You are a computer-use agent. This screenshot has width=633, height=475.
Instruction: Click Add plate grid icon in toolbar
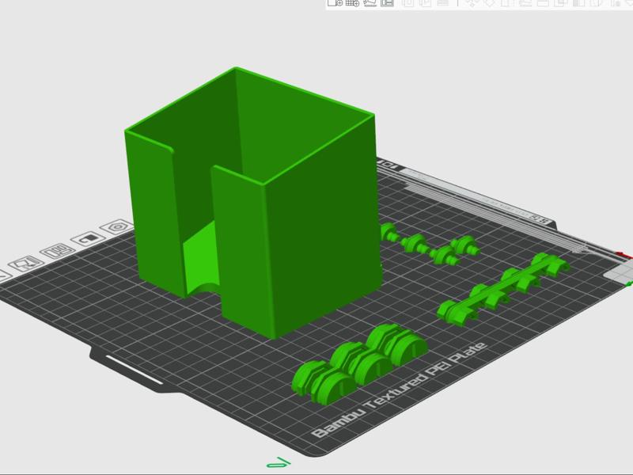pos(352,3)
